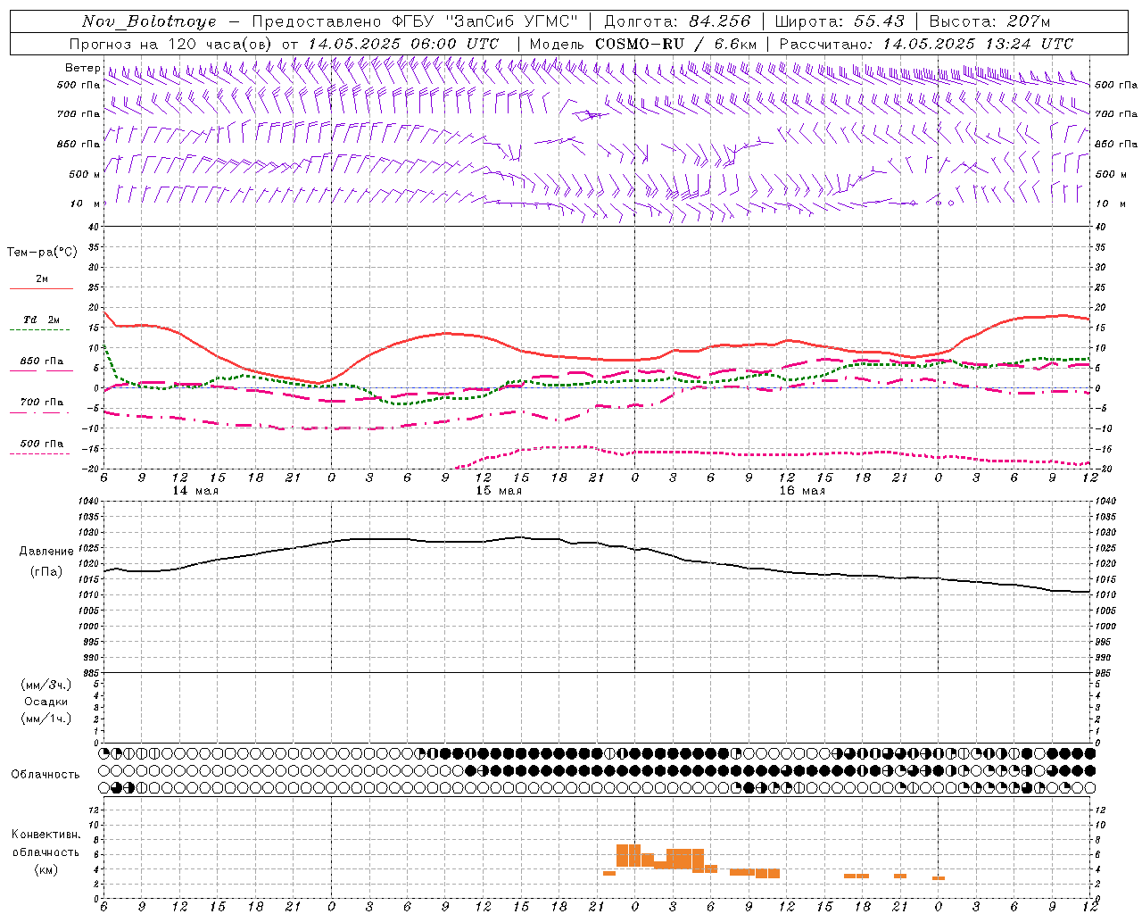Screen dimensions: 1142x914
Task: Click the 15 мая date label
Action: pos(499,491)
